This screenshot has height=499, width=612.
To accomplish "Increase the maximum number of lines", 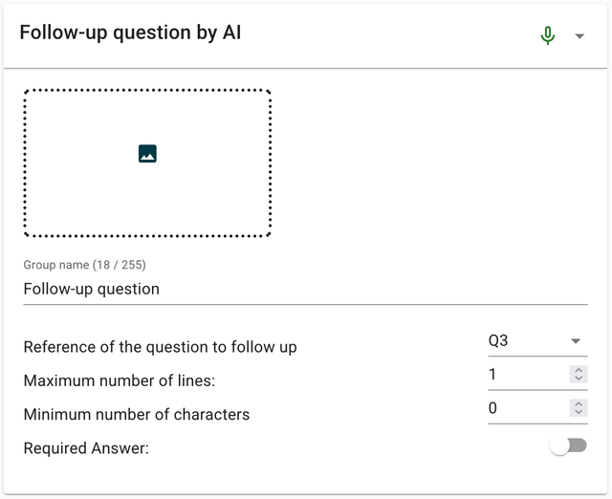I will [x=578, y=370].
